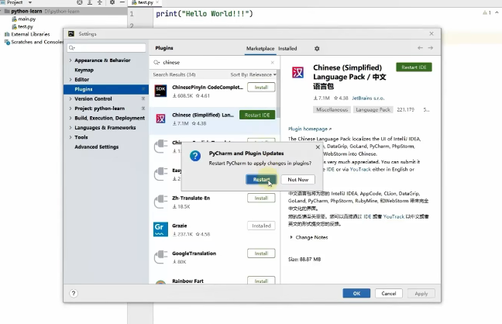This screenshot has height=324, width=502.
Task: Clear the plugin search text 'chinese'
Action: point(272,63)
